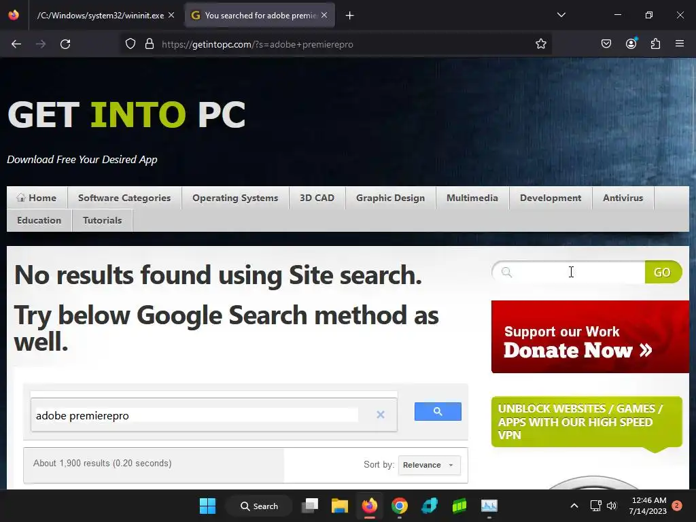Open the monitor graph app on the taskbar

click(x=489, y=506)
